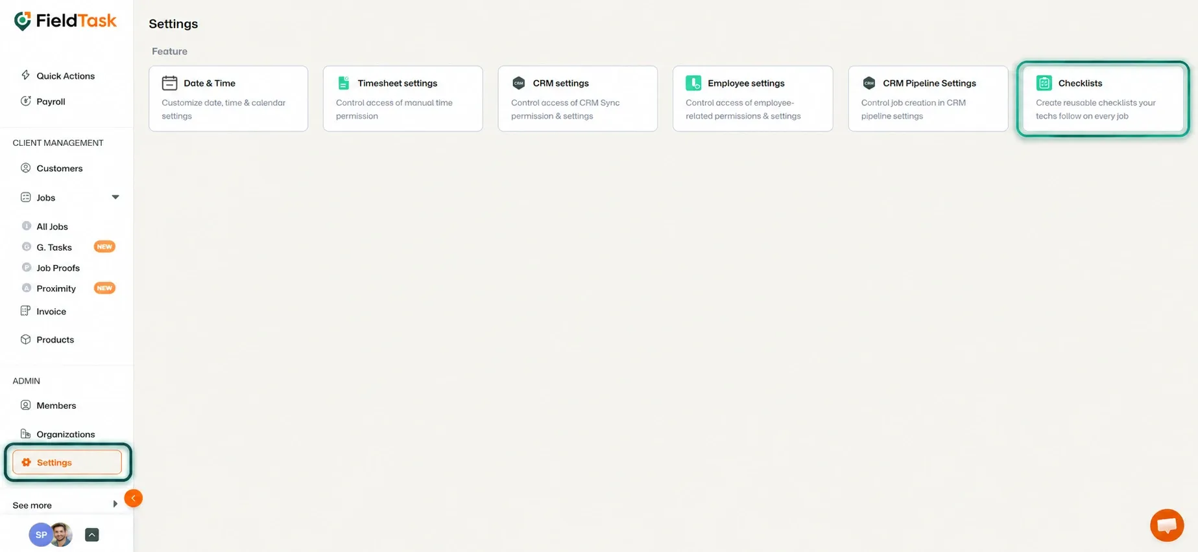The width and height of the screenshot is (1198, 552).
Task: Click the Organizations building icon
Action: click(x=25, y=433)
